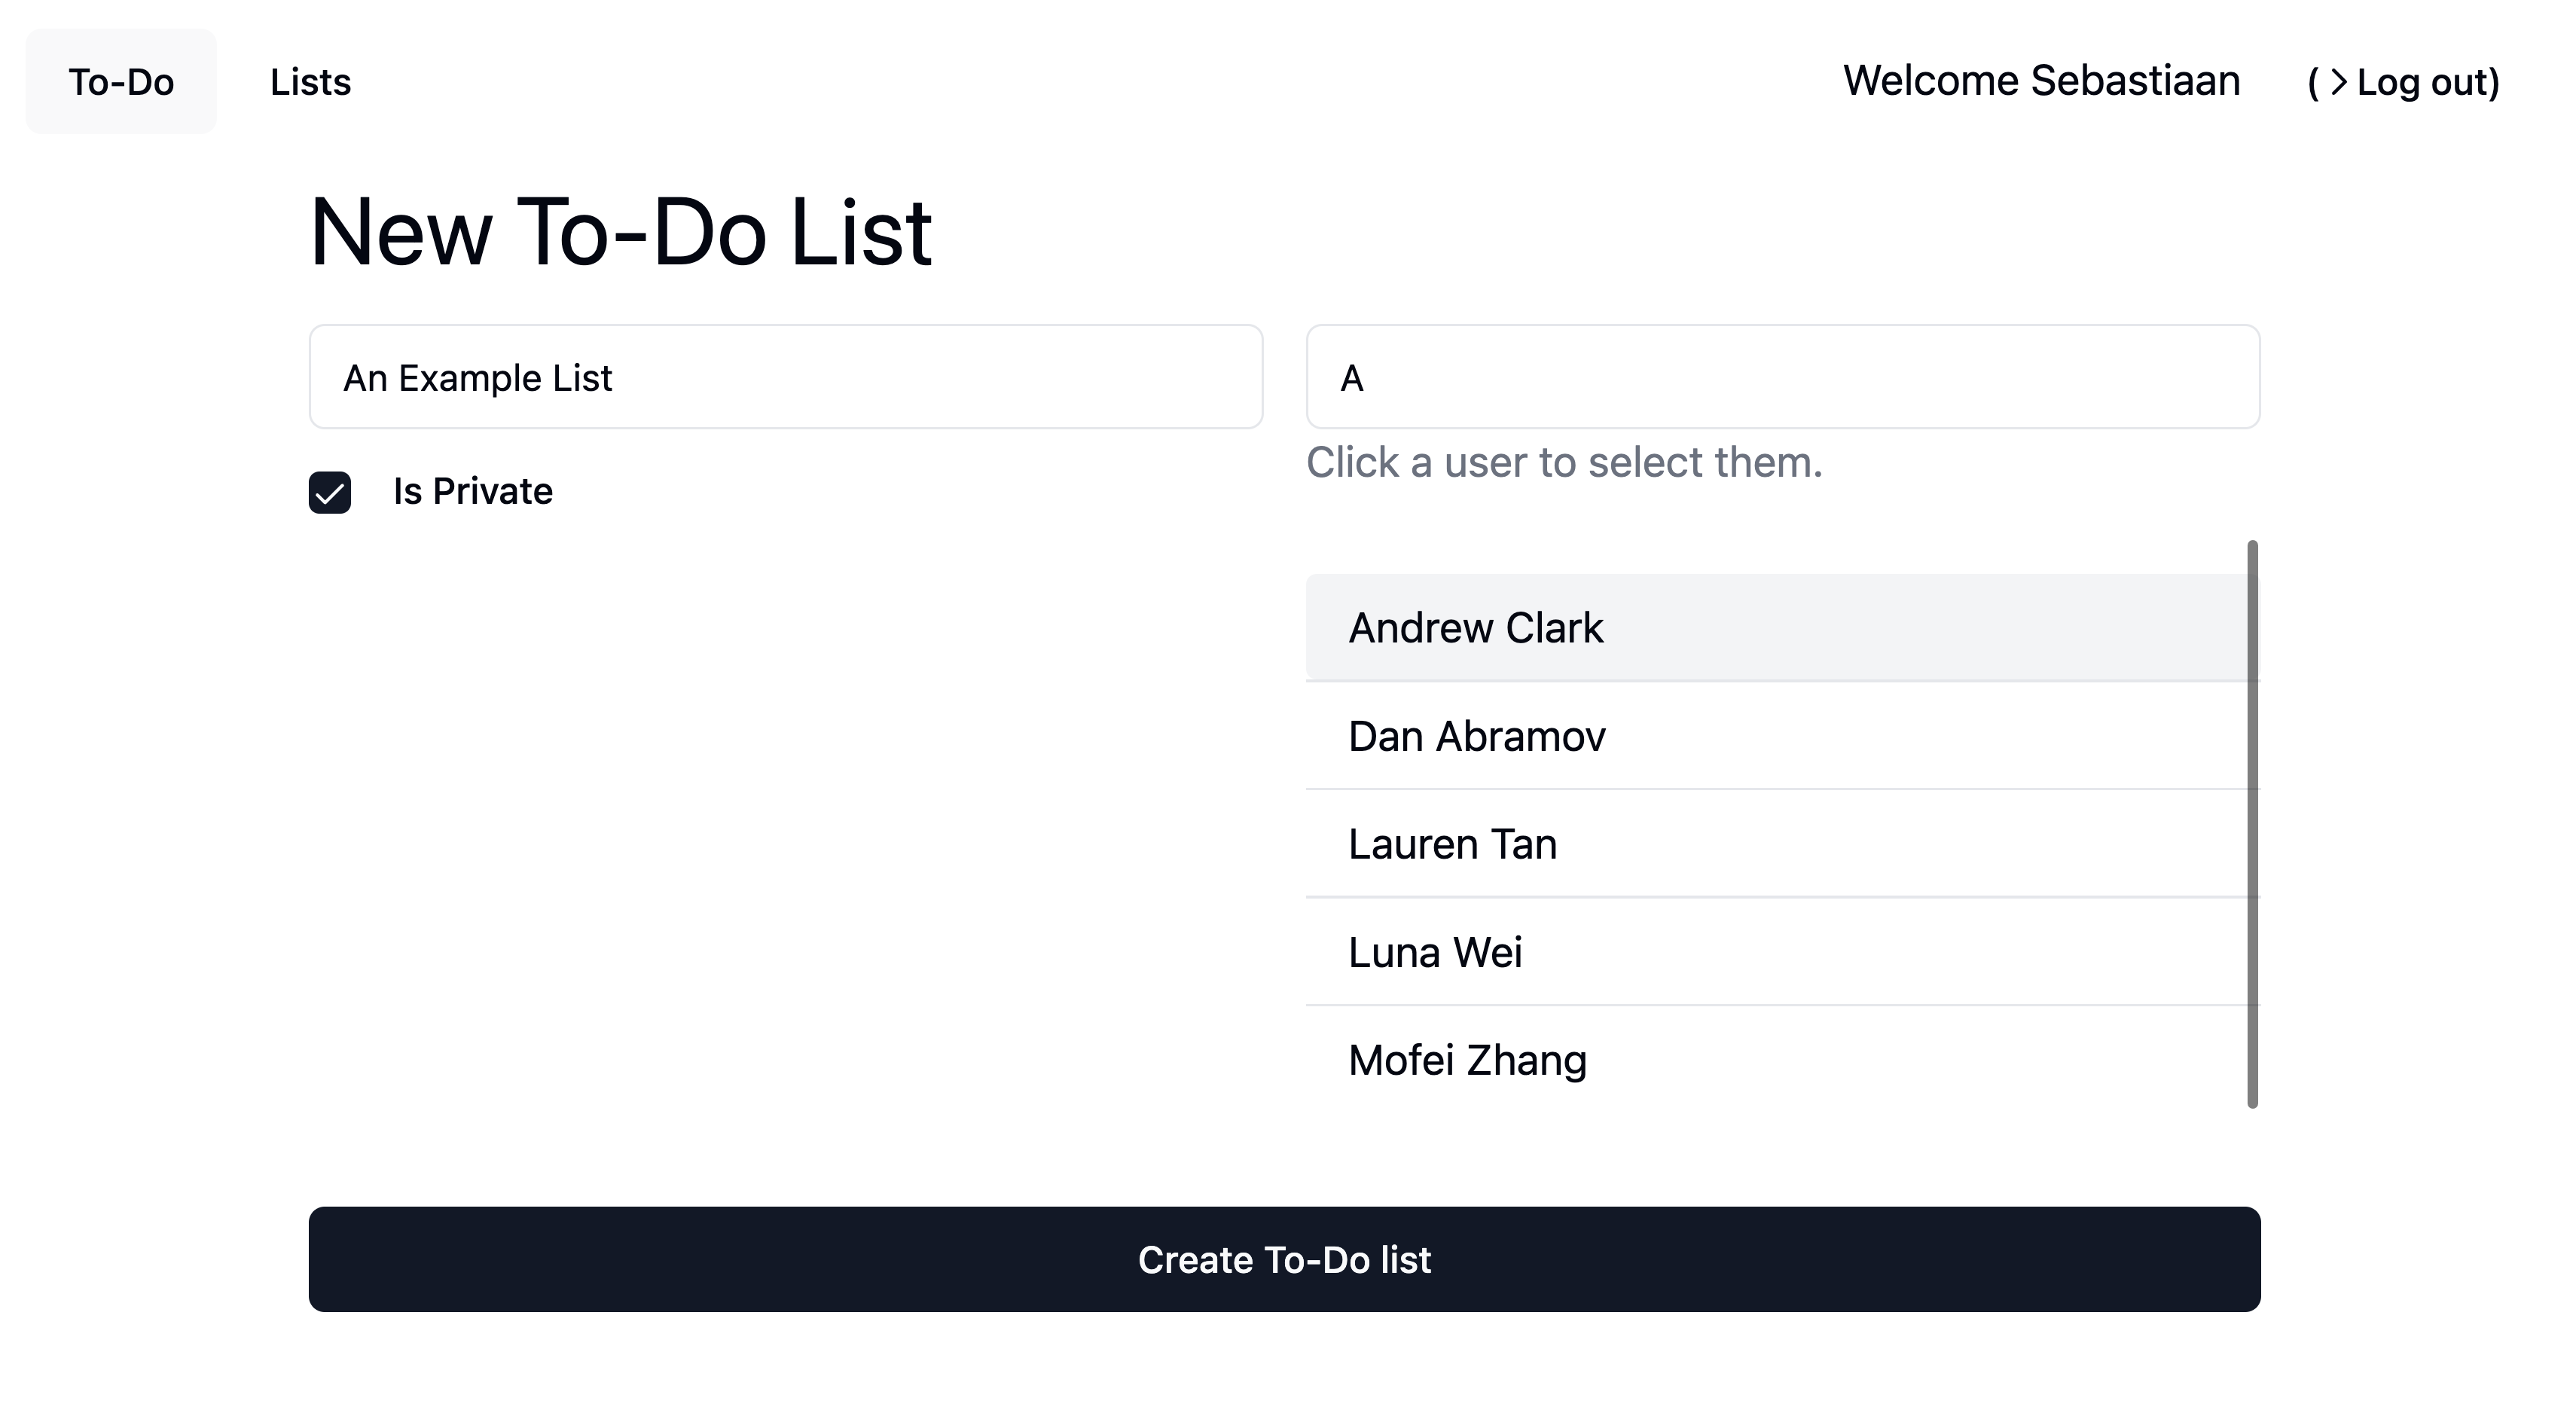The width and height of the screenshot is (2576, 1410).
Task: Click the Log out link
Action: tap(2425, 81)
